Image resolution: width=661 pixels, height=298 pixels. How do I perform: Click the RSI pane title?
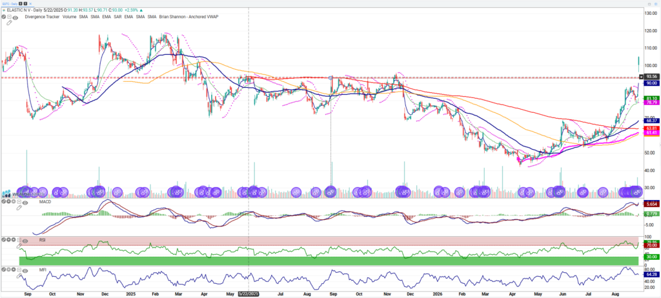(x=42, y=240)
